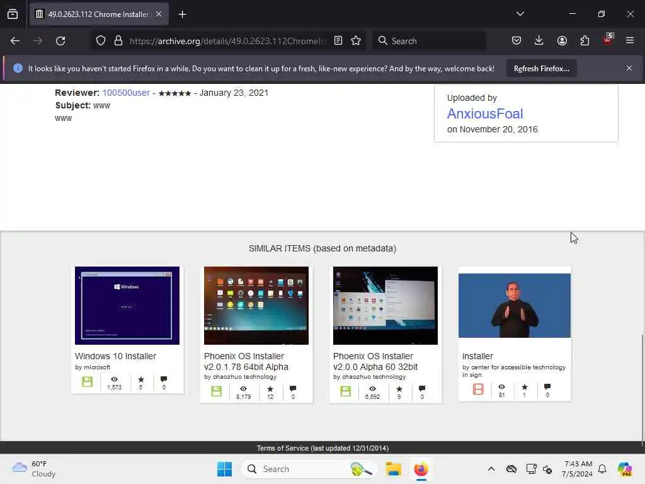Open the Firefox application hamburger menu

coord(630,41)
